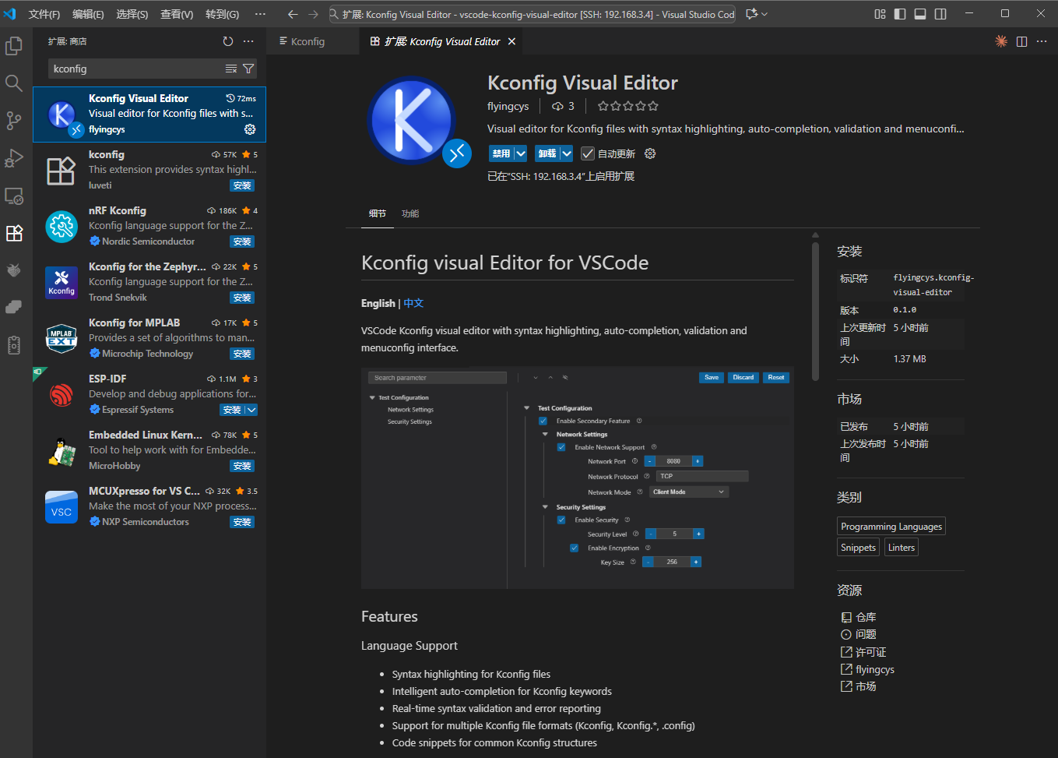The height and width of the screenshot is (758, 1058).
Task: Toggle the bottom panel layout icon
Action: [920, 14]
